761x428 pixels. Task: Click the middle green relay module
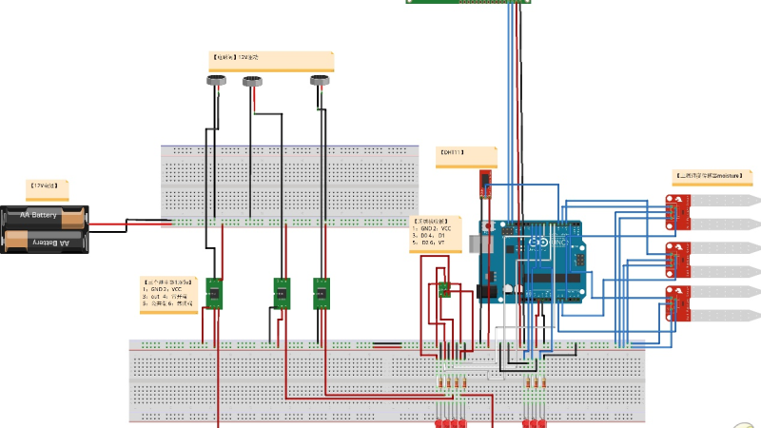[283, 293]
